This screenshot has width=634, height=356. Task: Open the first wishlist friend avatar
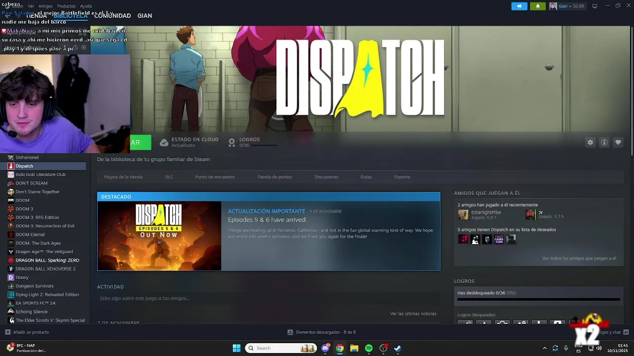tap(463, 239)
